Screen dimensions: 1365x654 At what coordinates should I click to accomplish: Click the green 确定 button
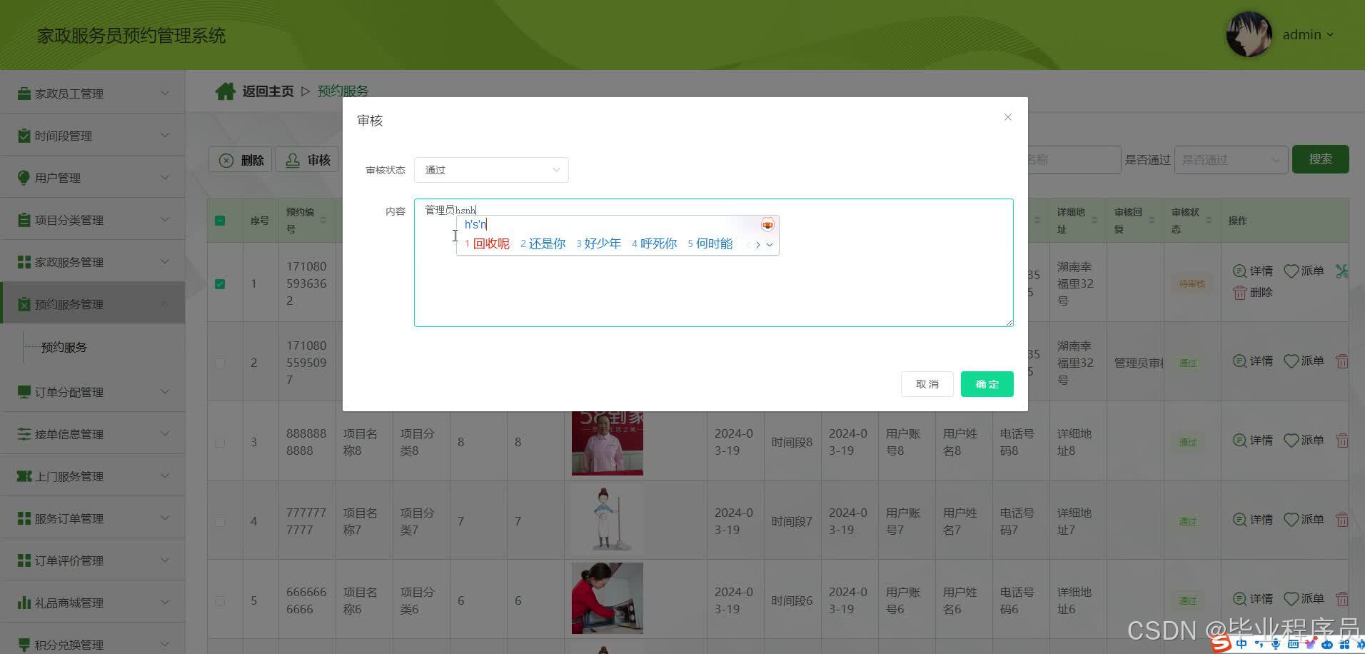[987, 384]
